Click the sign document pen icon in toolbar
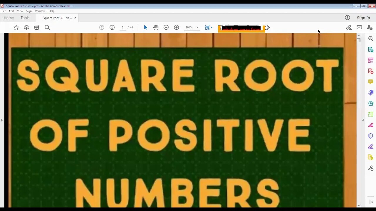The height and width of the screenshot is (211, 376). (267, 28)
